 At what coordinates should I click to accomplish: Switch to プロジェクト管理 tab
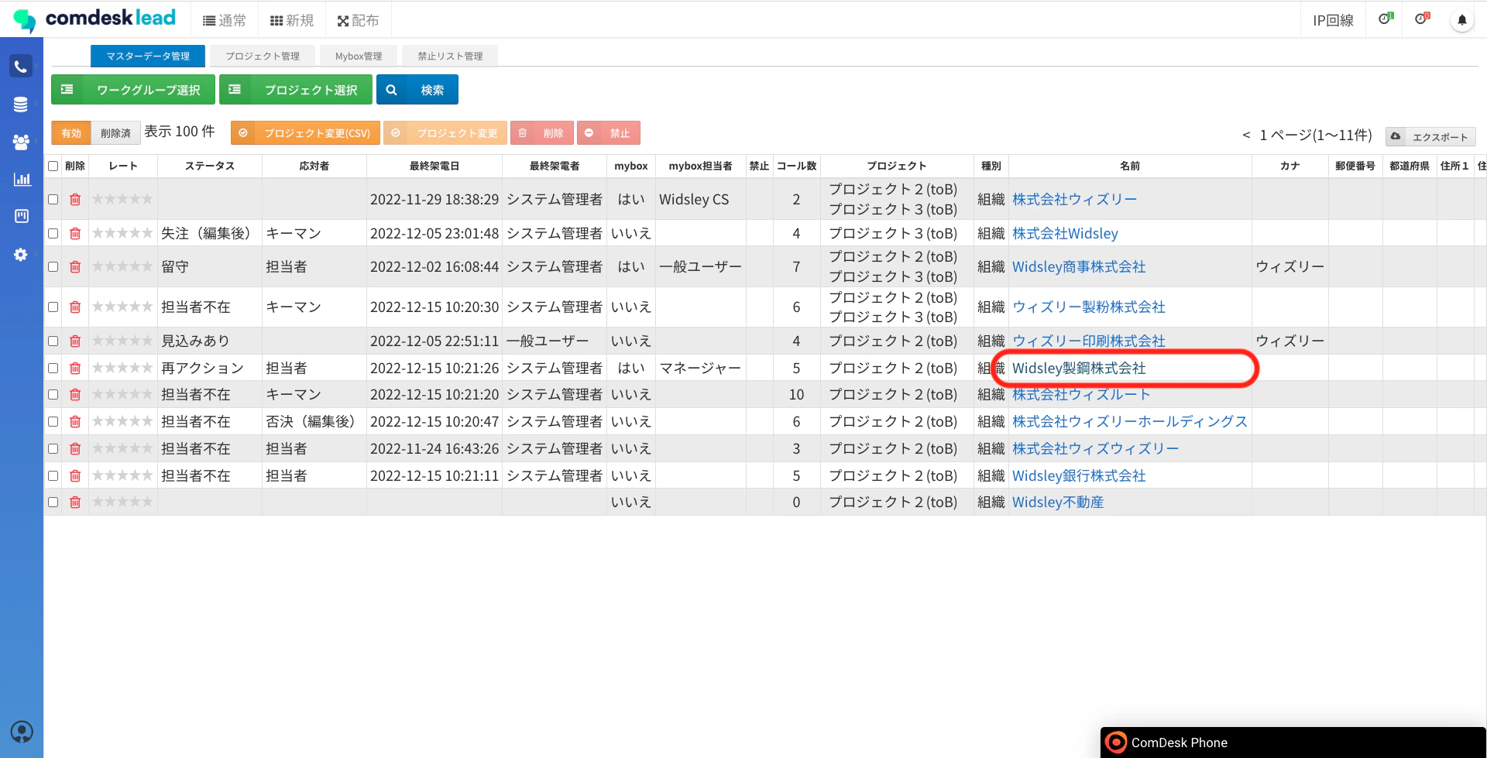point(263,56)
